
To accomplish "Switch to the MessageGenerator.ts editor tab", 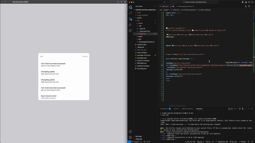I will [186, 6].
